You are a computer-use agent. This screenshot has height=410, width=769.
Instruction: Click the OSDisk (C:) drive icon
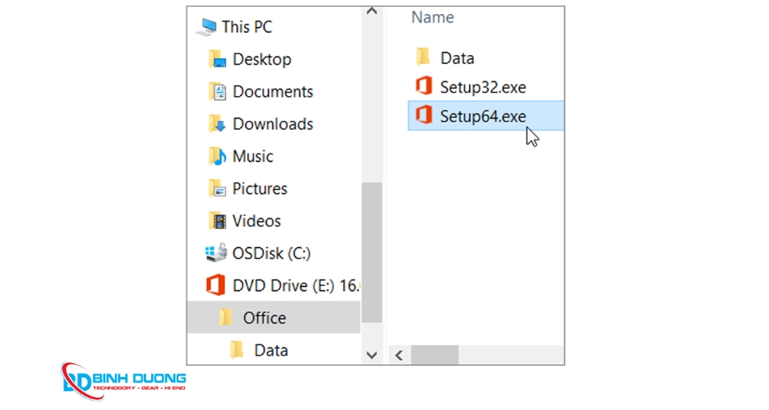tap(216, 253)
